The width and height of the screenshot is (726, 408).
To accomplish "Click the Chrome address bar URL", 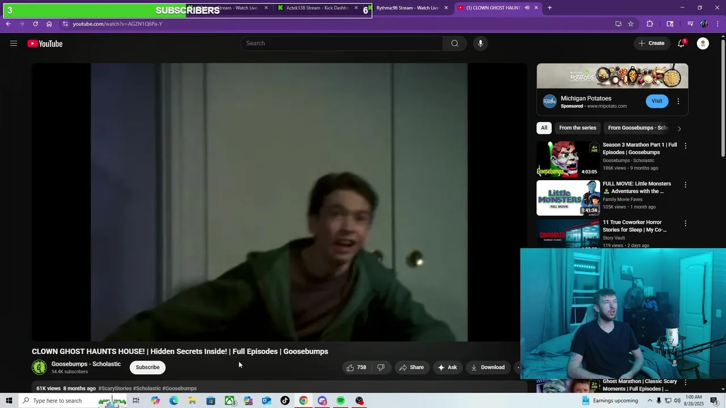I will click(x=117, y=24).
